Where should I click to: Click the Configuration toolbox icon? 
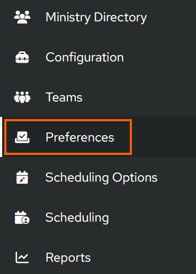click(22, 57)
